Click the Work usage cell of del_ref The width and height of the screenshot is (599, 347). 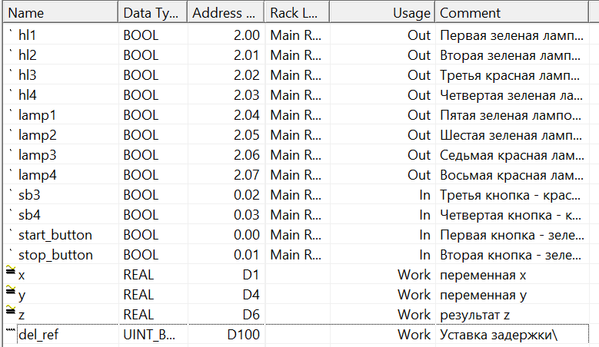414,335
